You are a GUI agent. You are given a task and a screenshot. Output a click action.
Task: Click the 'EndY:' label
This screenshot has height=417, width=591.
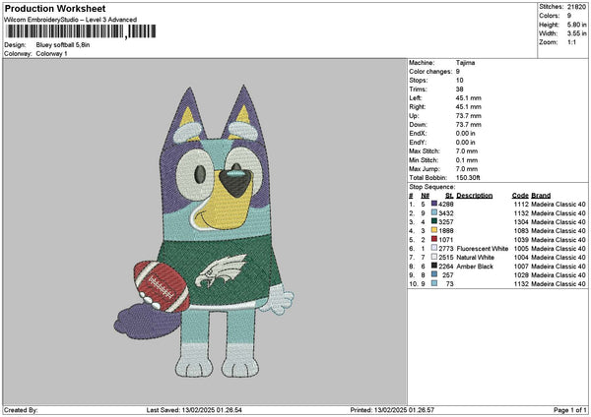pos(418,143)
